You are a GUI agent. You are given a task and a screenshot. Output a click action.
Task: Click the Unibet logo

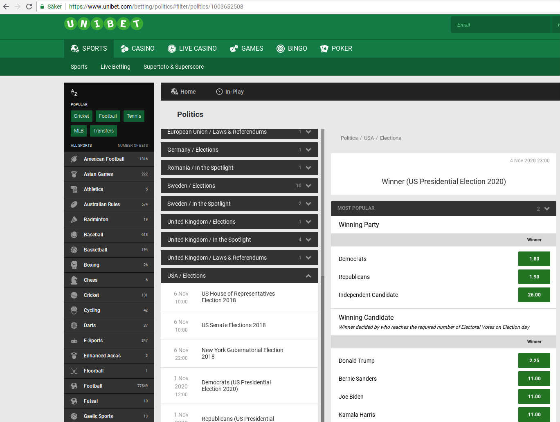(x=103, y=24)
